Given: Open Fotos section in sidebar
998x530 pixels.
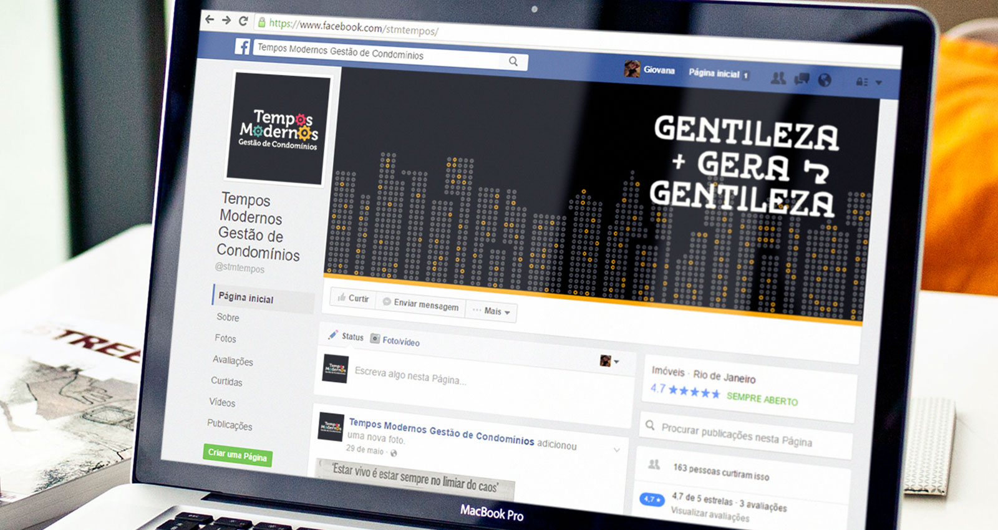Looking at the screenshot, I should [225, 338].
